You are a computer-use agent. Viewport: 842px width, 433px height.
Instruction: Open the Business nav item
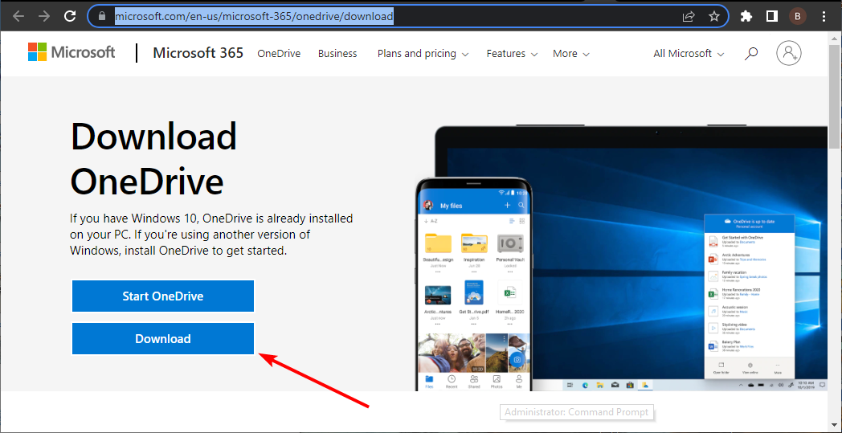pos(337,53)
